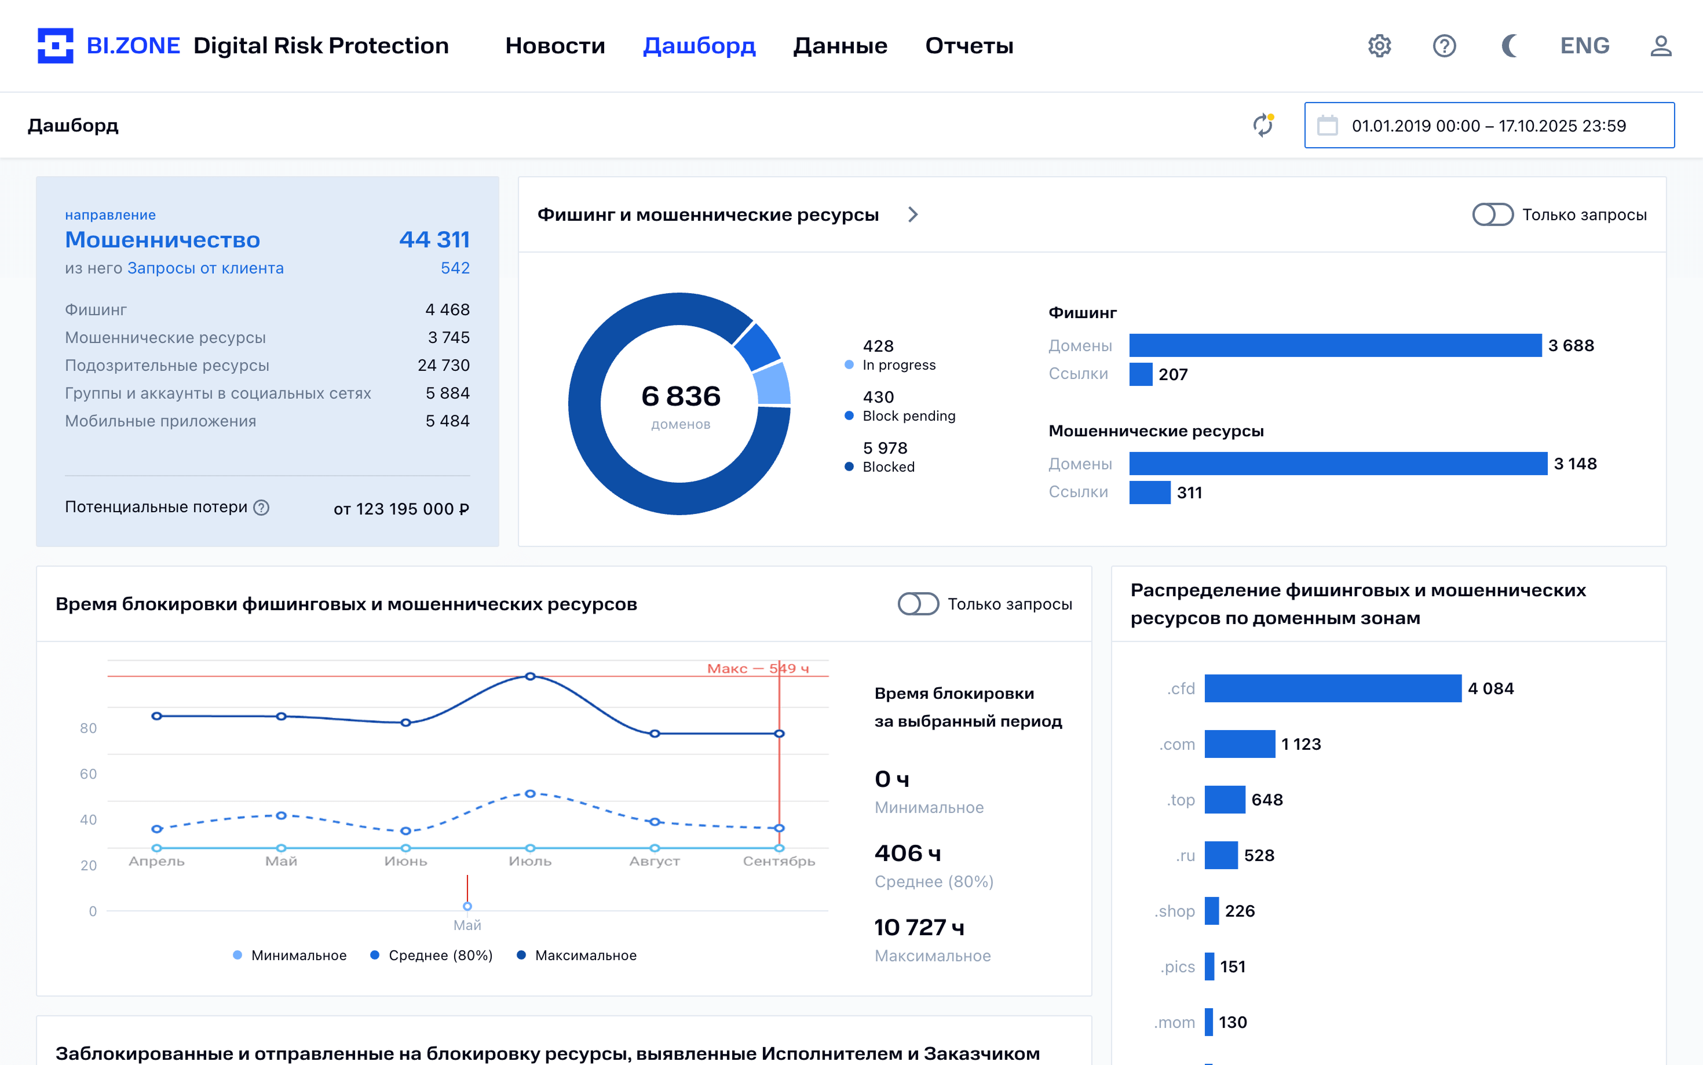Expand Фишинг и мошеннические ресурсы chevron
The height and width of the screenshot is (1065, 1703).
click(x=912, y=214)
